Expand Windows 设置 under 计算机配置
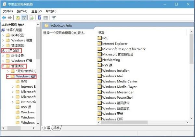This screenshot has height=137, width=195. coord(3,40)
